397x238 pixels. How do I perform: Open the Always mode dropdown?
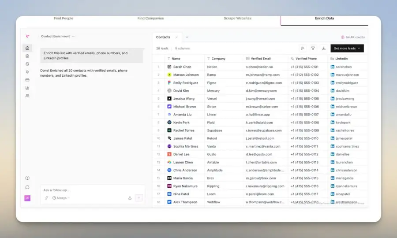(x=61, y=198)
